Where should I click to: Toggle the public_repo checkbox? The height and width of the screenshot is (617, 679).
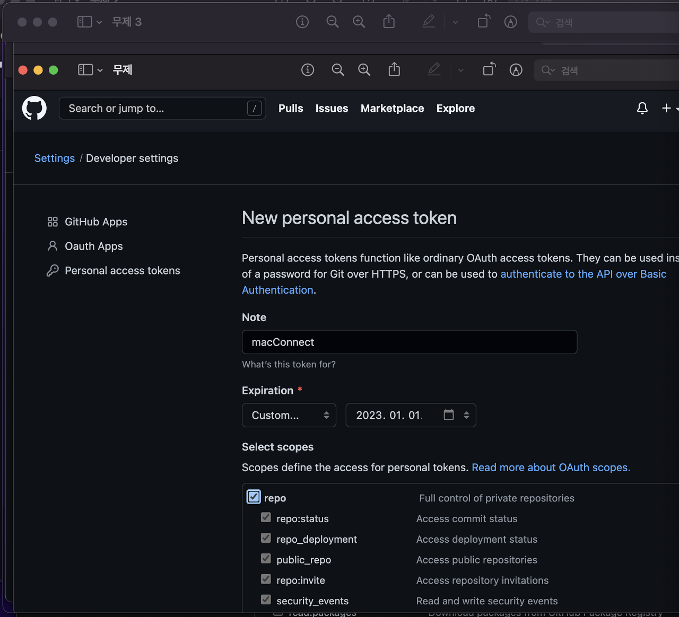266,559
